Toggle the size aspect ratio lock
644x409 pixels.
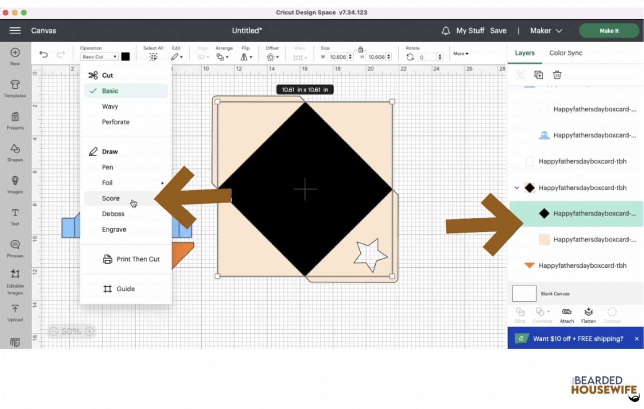(361, 49)
